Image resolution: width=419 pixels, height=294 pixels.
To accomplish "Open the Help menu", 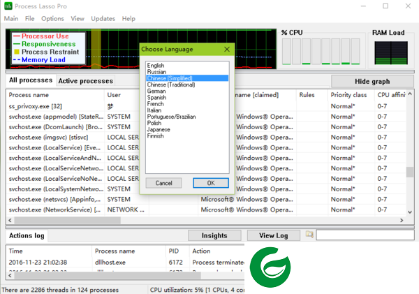I will pos(128,18).
